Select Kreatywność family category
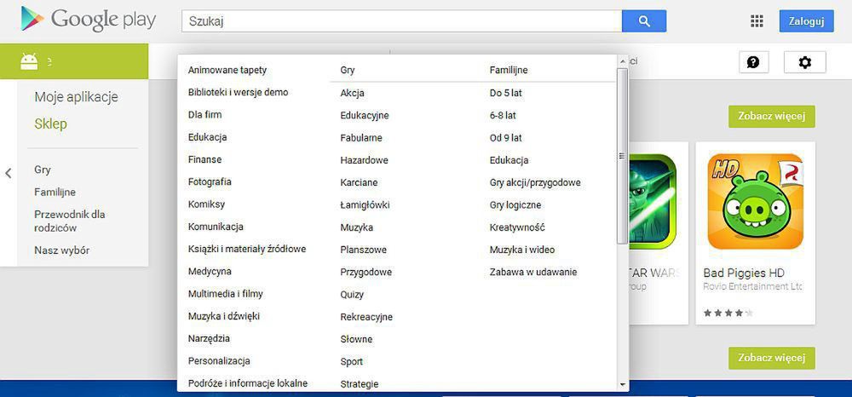 coord(517,227)
